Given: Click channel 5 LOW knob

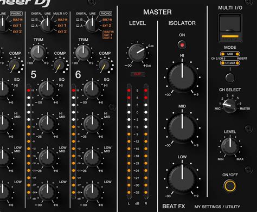Looking at the screenshot, I should click(x=47, y=192).
